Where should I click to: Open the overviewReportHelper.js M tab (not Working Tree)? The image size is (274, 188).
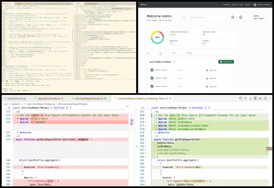(x=89, y=99)
